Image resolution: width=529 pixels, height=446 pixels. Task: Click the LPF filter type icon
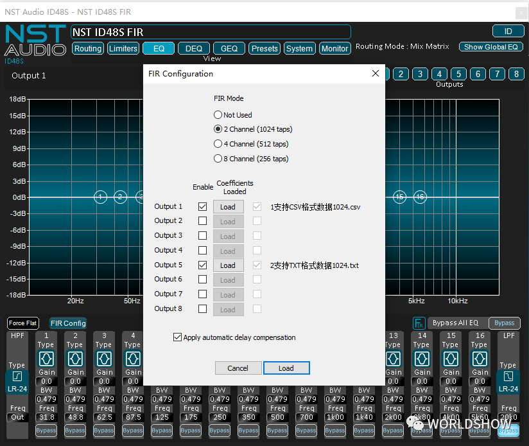[508, 376]
